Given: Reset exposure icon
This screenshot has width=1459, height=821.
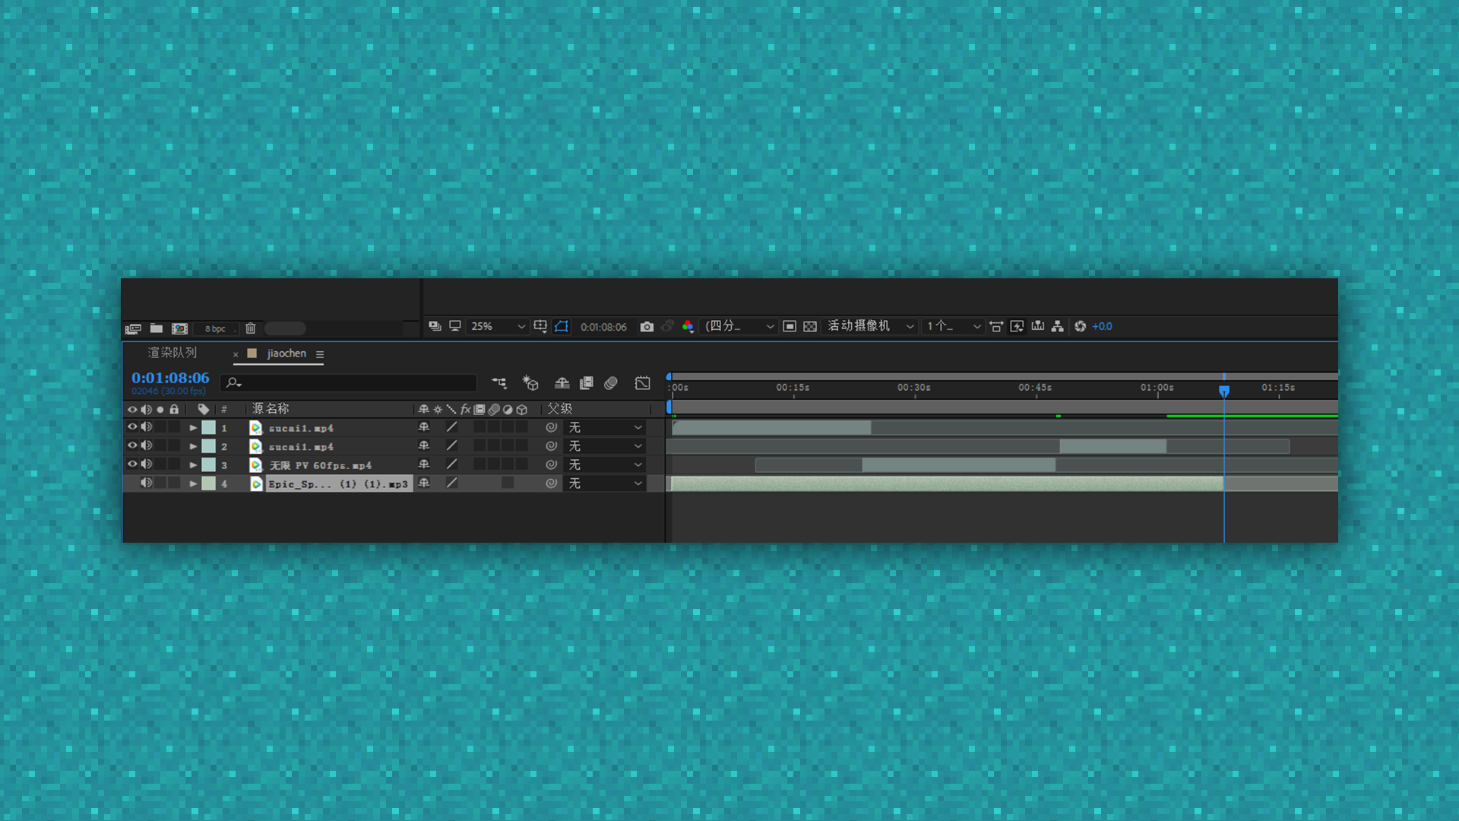Looking at the screenshot, I should coord(1080,326).
